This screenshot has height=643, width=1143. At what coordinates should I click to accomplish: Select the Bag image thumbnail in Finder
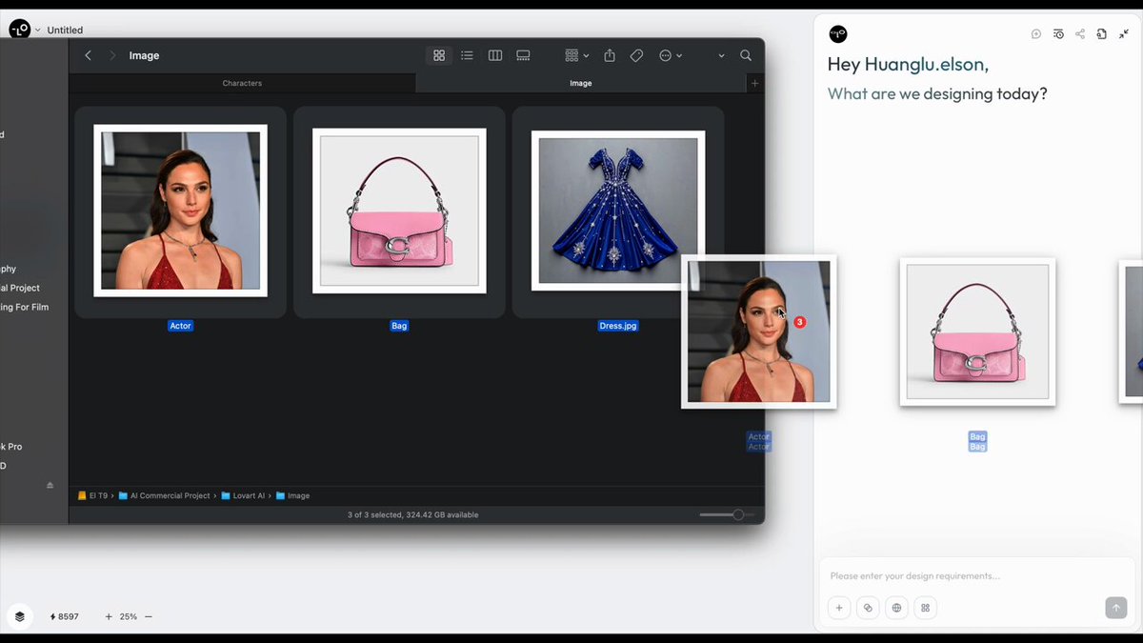399,211
